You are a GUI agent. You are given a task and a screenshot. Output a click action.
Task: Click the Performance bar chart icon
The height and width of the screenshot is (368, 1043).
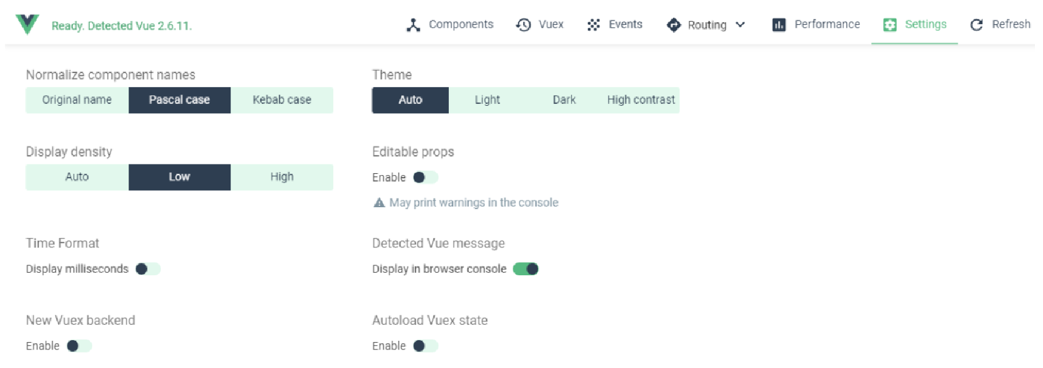[779, 25]
